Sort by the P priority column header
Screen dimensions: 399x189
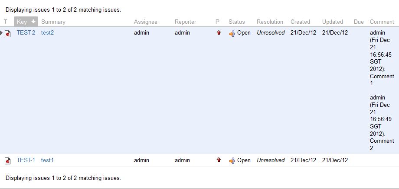point(217,22)
